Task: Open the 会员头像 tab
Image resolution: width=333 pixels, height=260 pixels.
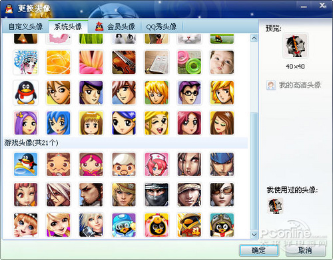Action: click(115, 27)
